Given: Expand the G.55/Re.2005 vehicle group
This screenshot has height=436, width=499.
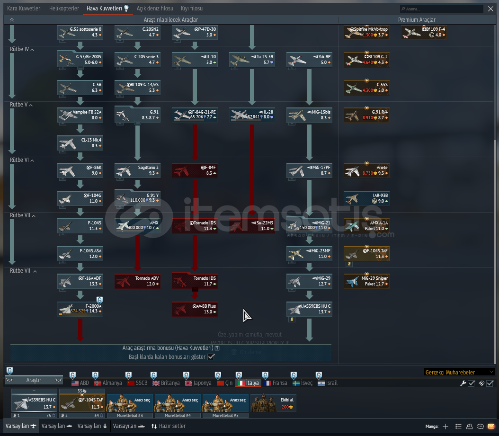Looking at the screenshot, I should coord(80,60).
